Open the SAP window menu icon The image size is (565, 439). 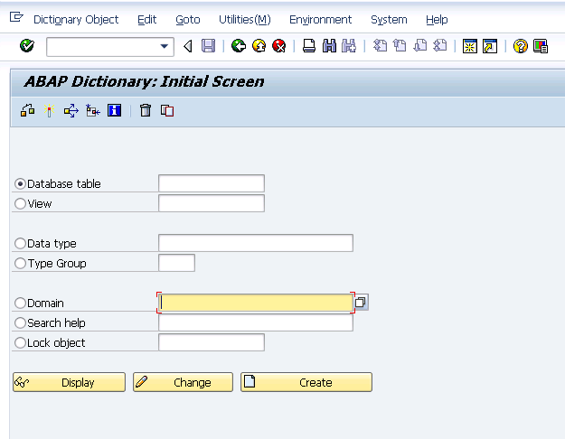pyautogui.click(x=16, y=17)
